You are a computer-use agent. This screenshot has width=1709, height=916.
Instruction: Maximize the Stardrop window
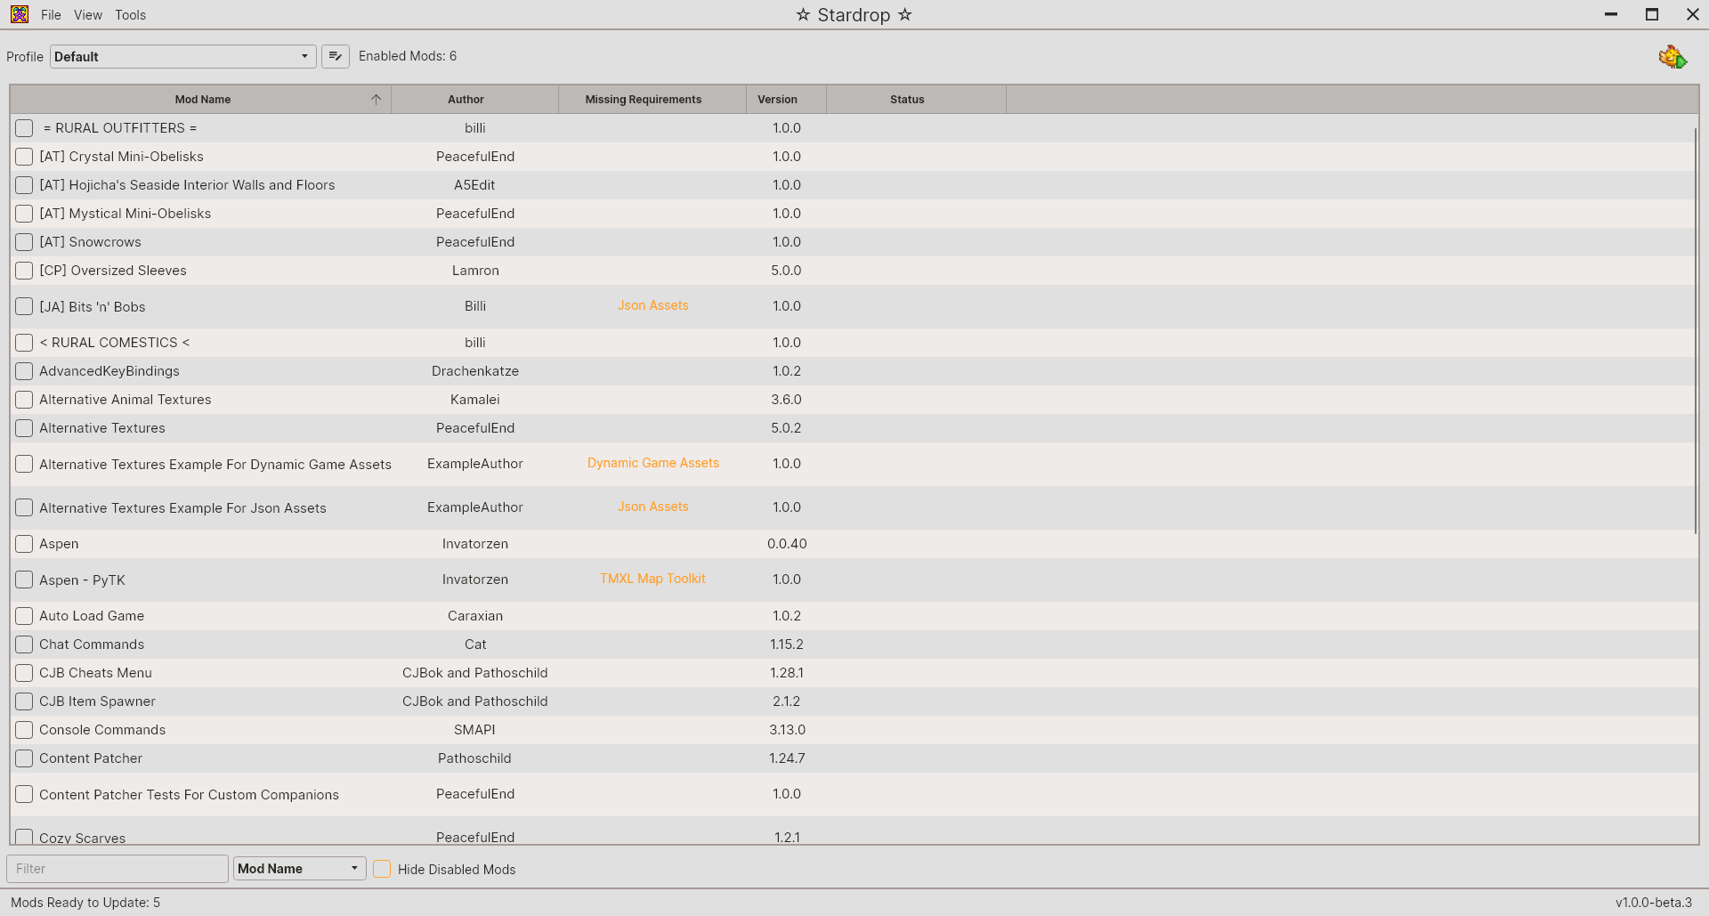coord(1652,14)
